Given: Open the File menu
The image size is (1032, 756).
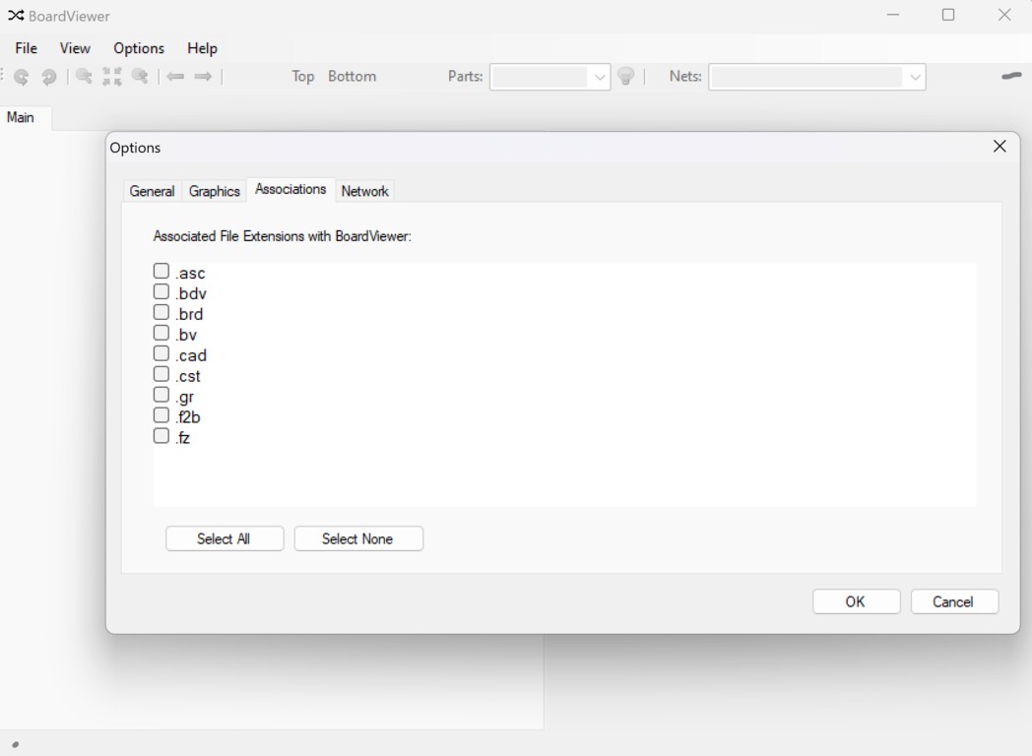Looking at the screenshot, I should 27,48.
